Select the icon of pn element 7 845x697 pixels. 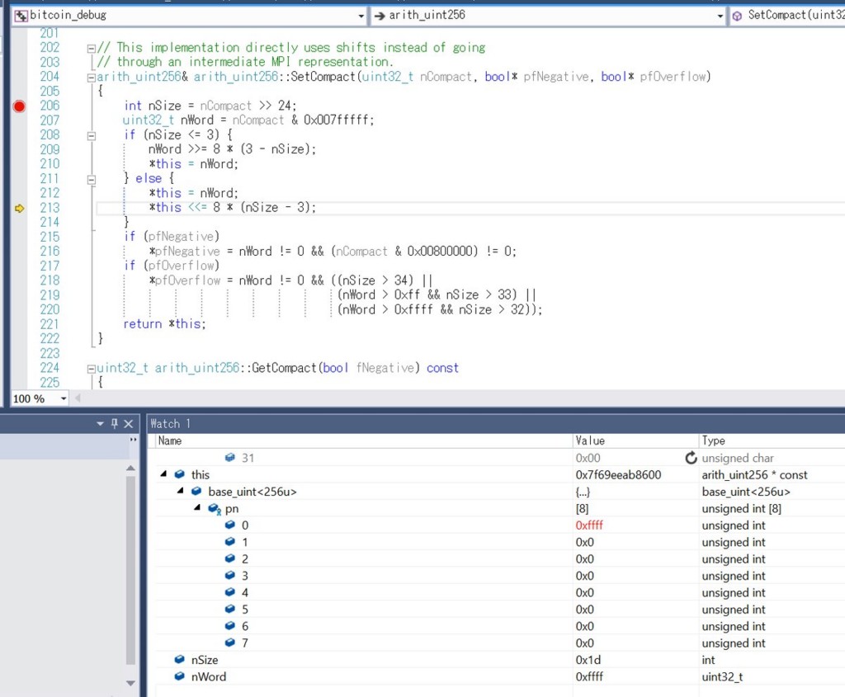point(230,643)
